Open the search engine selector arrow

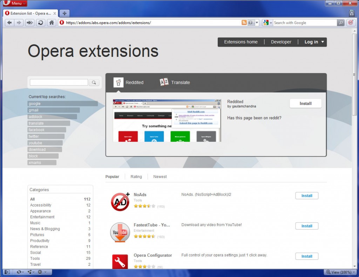(271, 23)
